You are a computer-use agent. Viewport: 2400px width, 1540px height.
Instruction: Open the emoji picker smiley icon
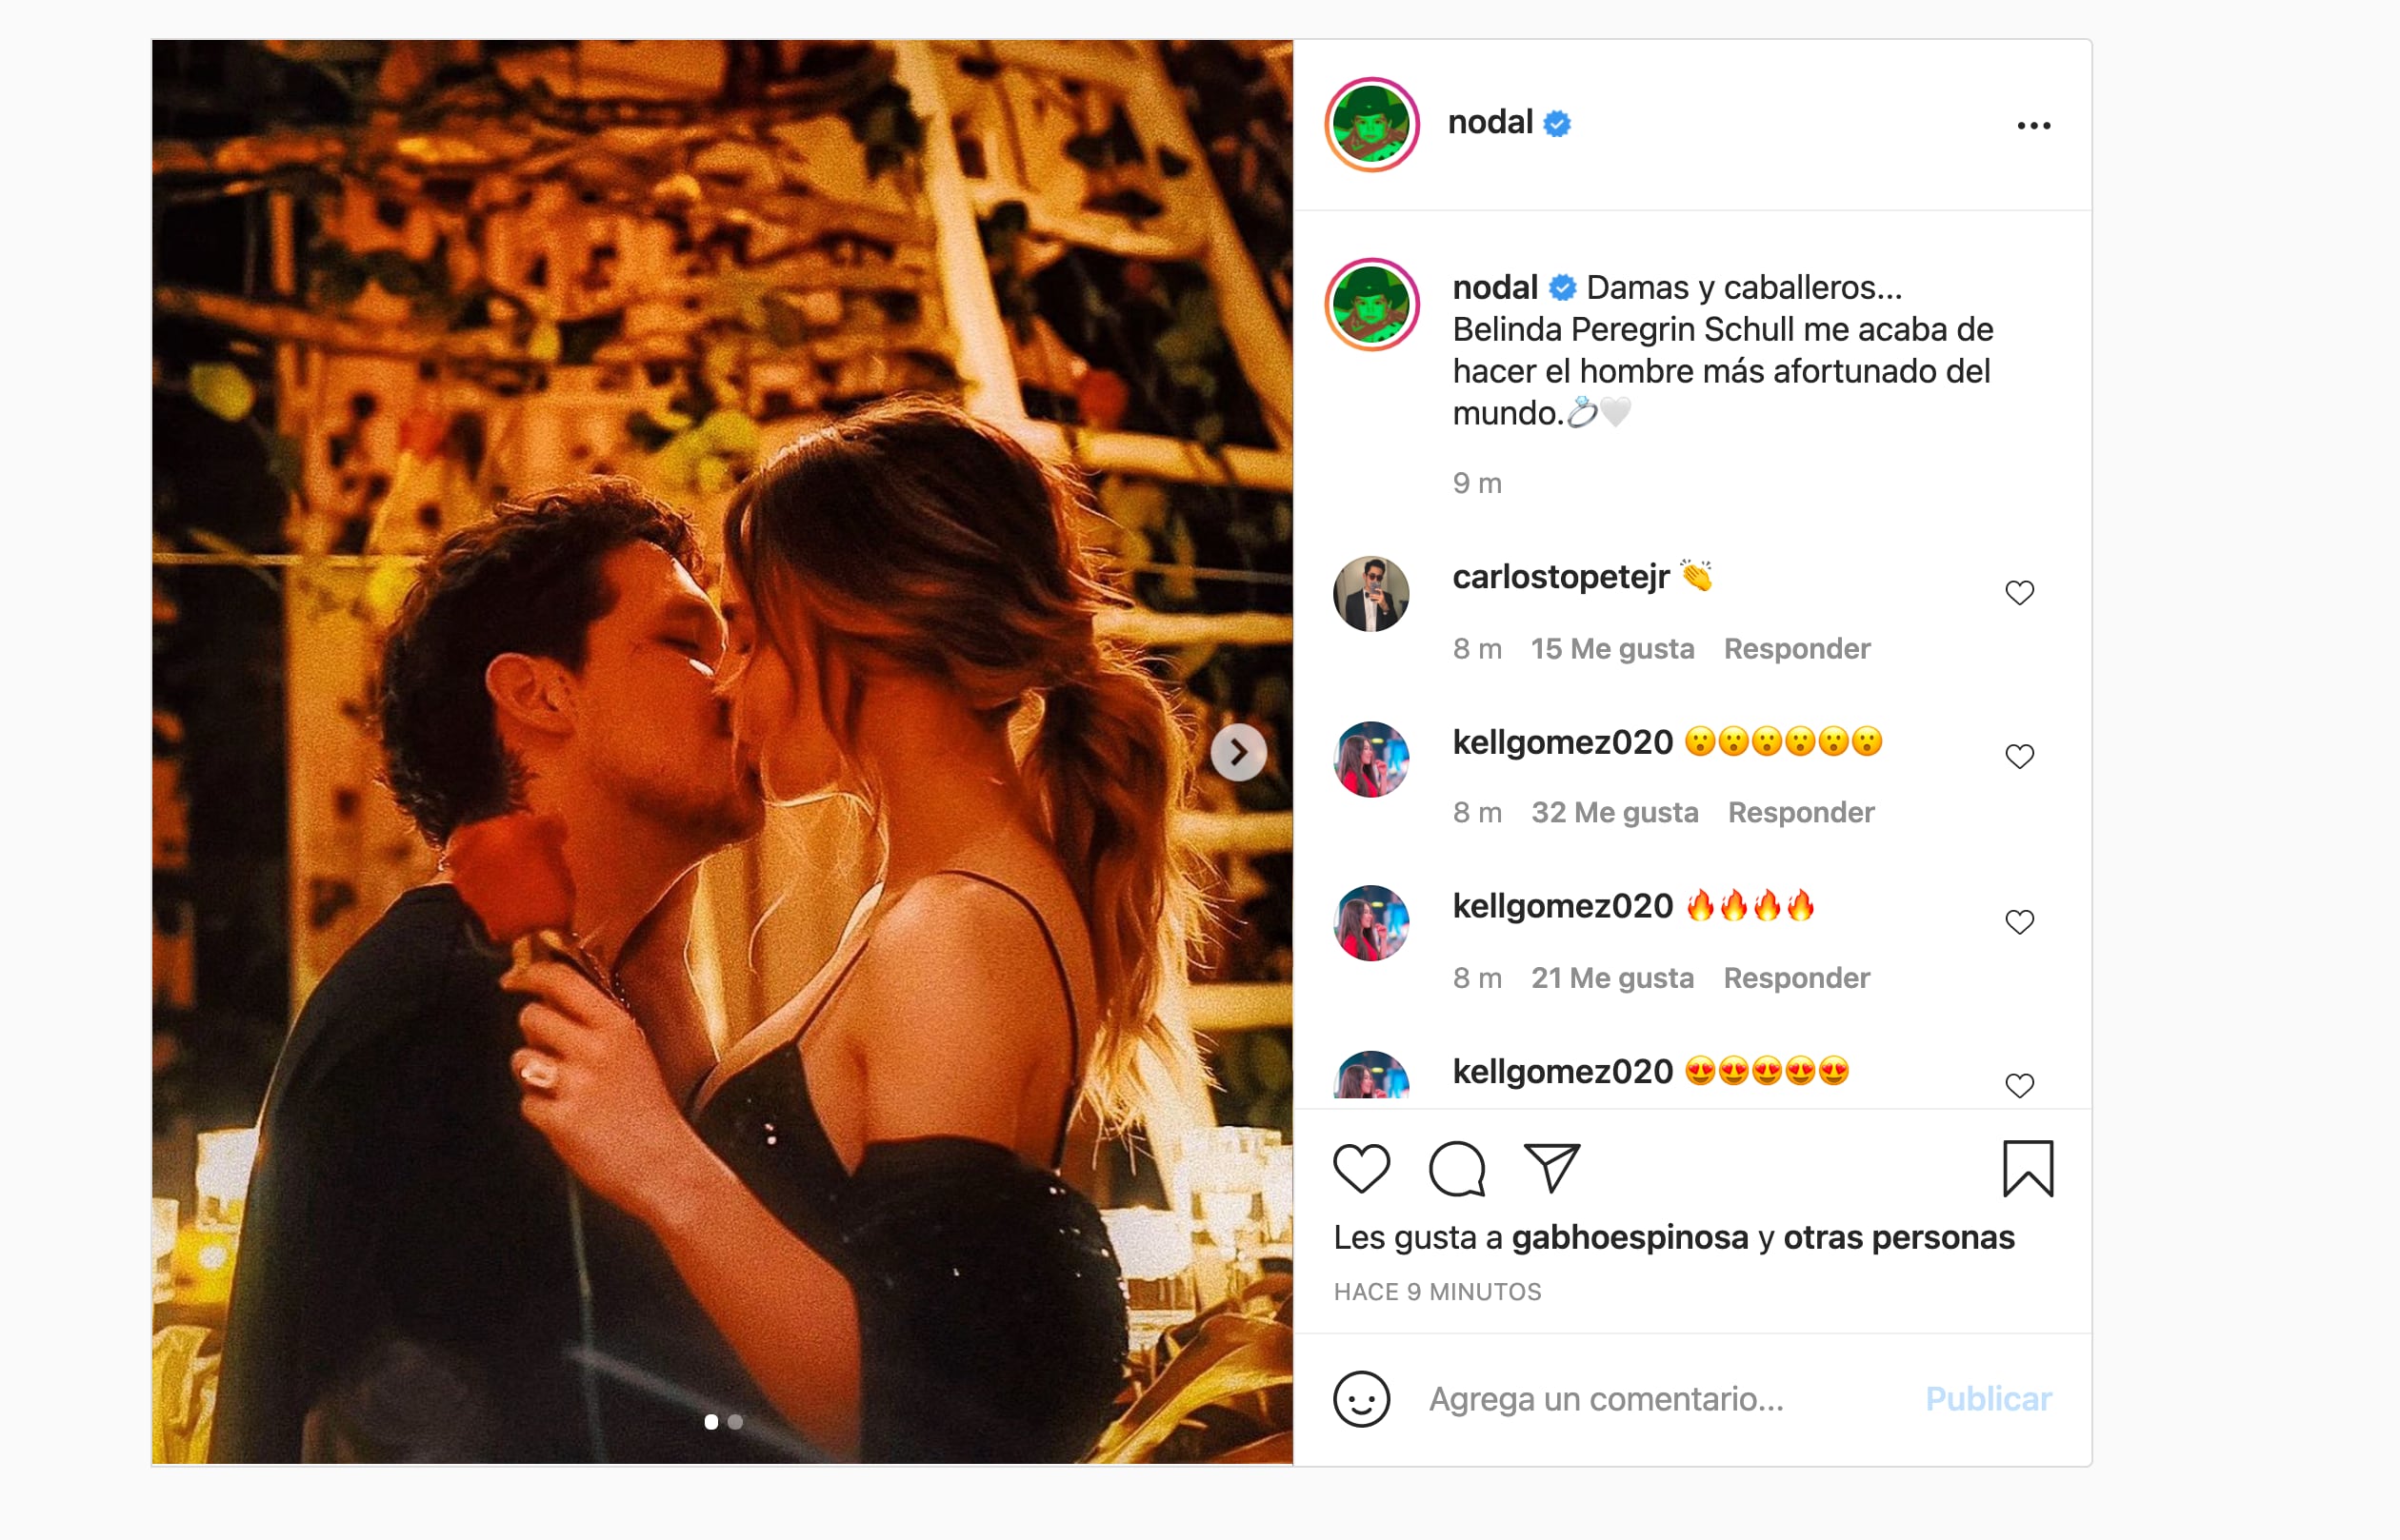click(x=1361, y=1398)
